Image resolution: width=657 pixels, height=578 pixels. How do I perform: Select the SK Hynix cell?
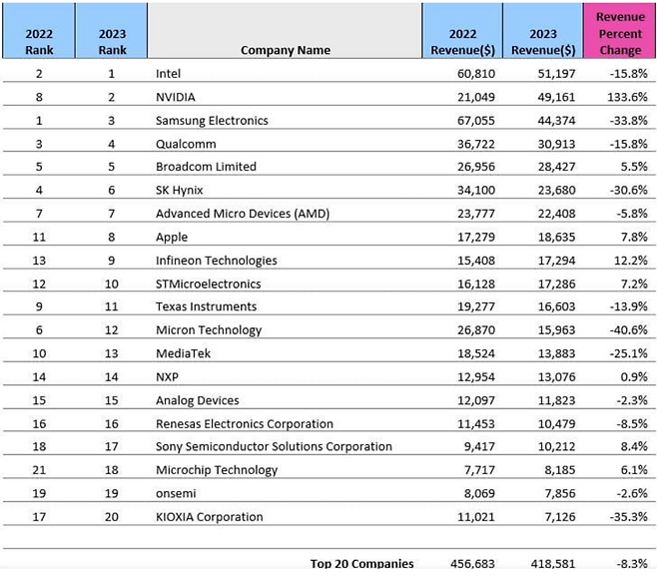[181, 191]
